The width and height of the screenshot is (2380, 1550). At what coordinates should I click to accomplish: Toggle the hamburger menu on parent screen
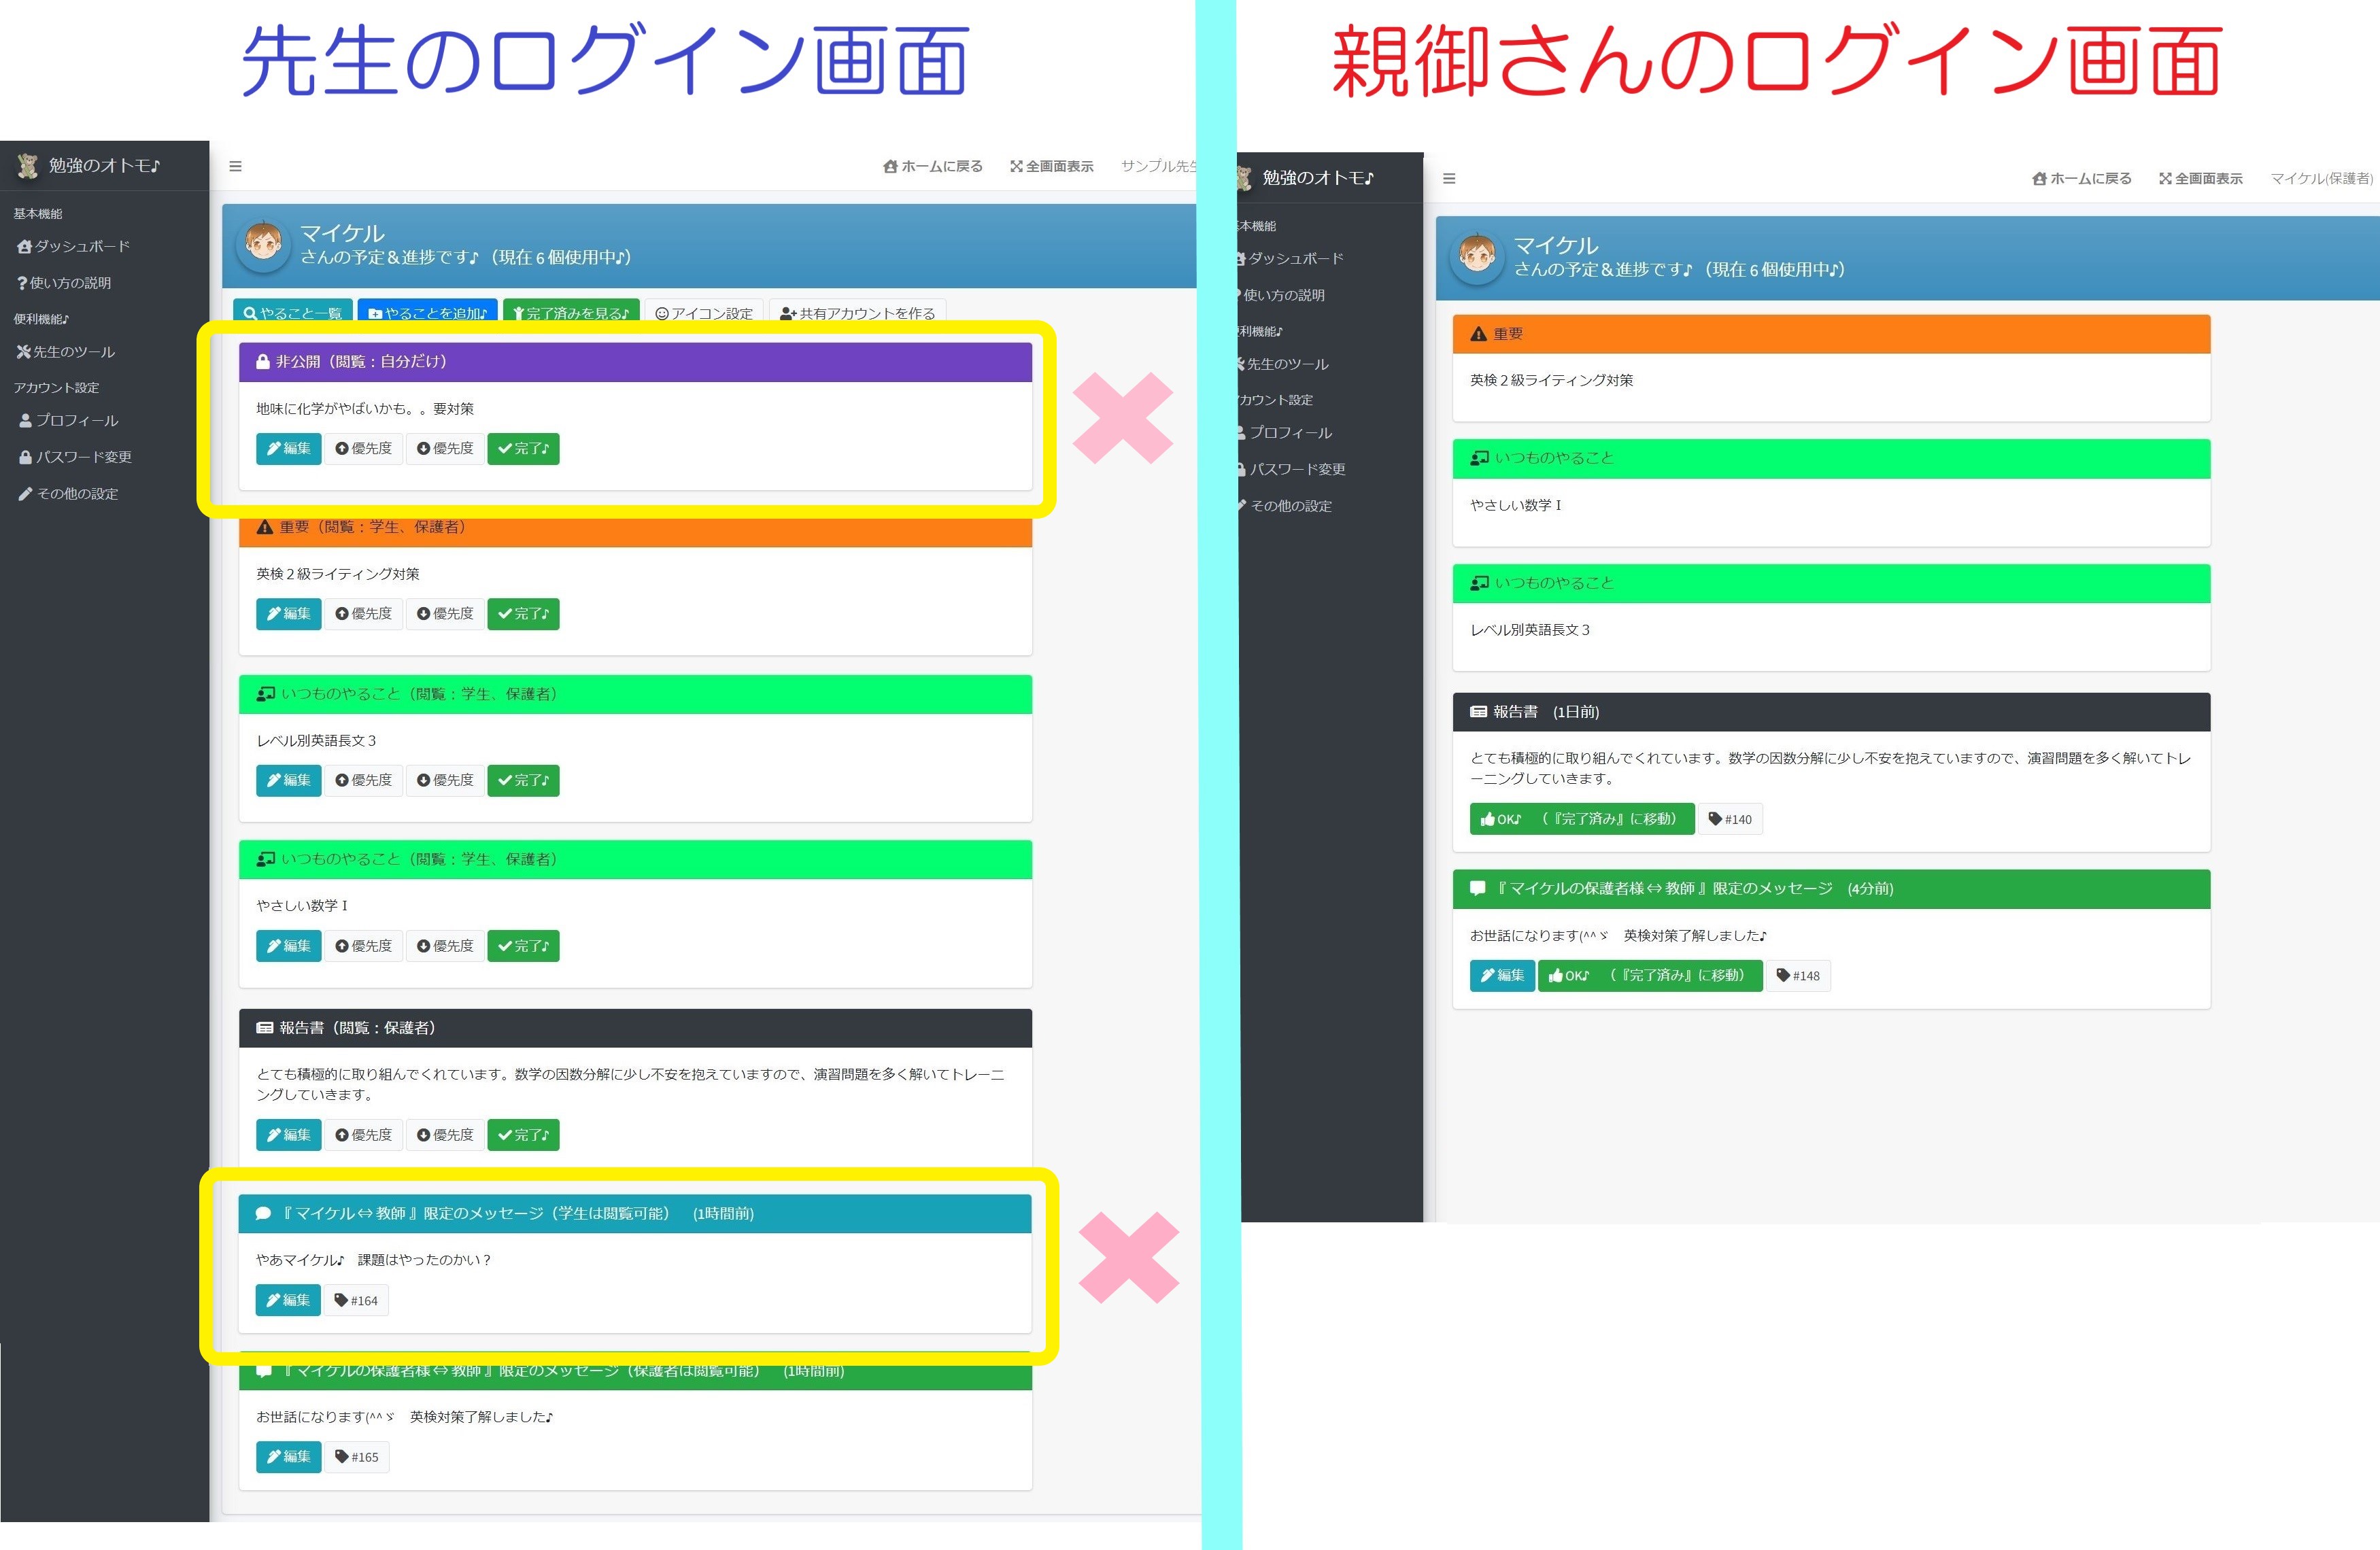pyautogui.click(x=1449, y=178)
